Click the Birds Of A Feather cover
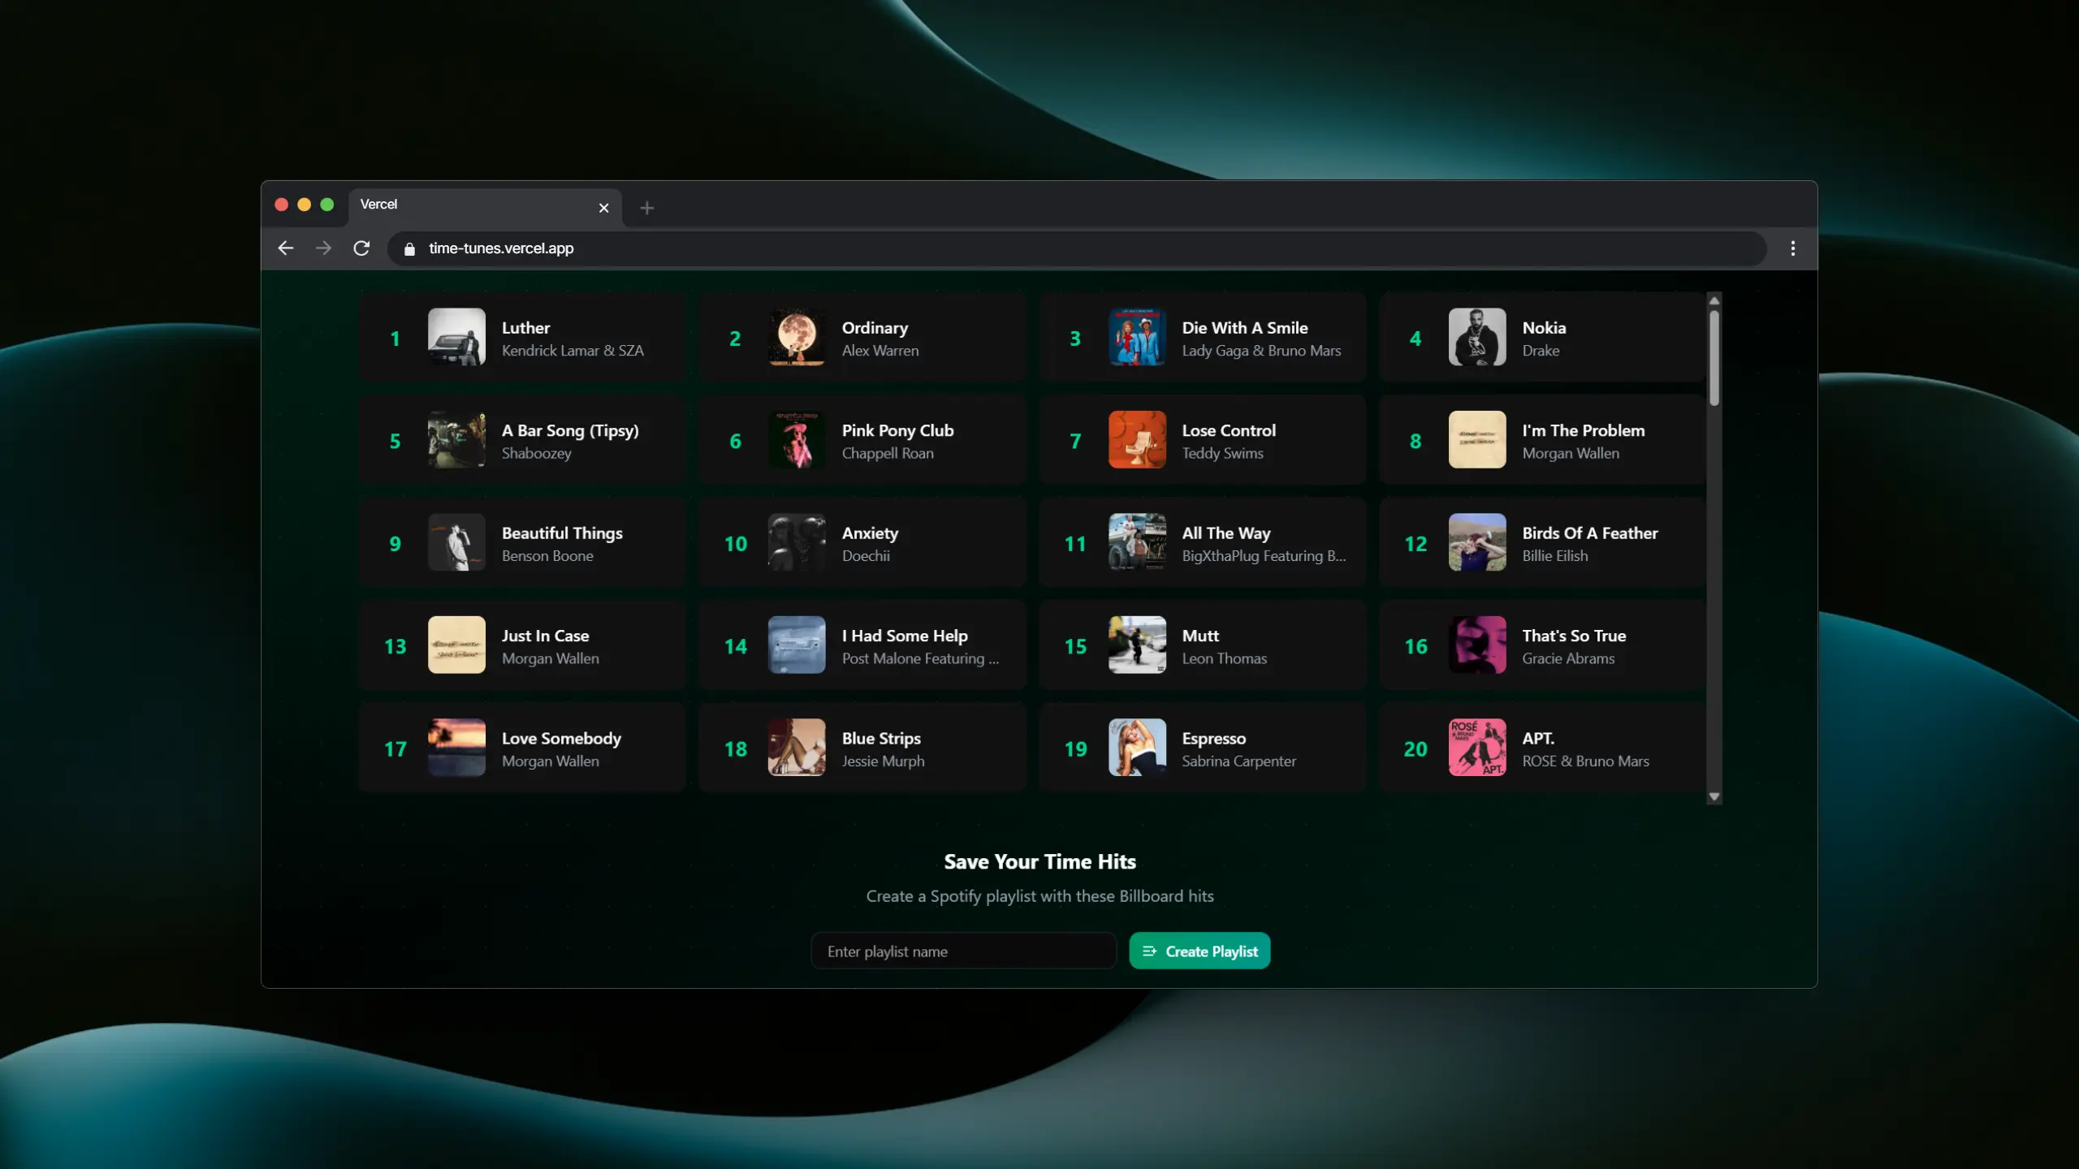Viewport: 2079px width, 1169px height. coord(1477,542)
